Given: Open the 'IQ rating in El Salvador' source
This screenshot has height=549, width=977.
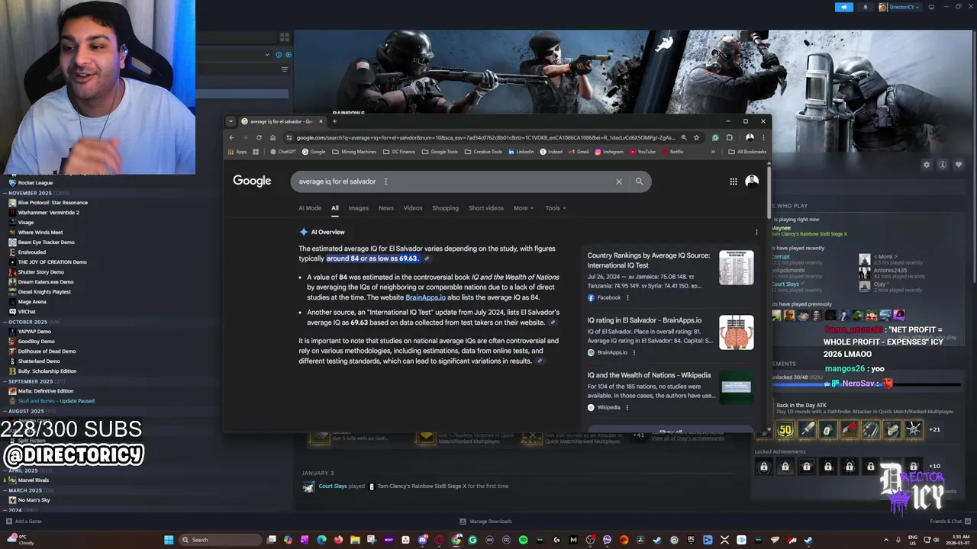Looking at the screenshot, I should [x=644, y=320].
